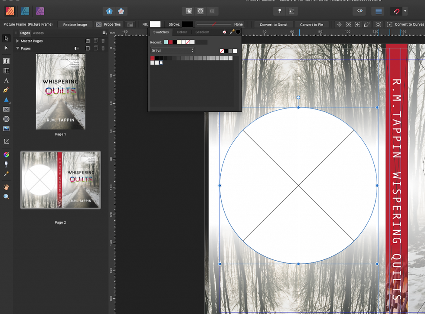Click the Replace Image button
This screenshot has height=314, width=425.
pos(75,24)
